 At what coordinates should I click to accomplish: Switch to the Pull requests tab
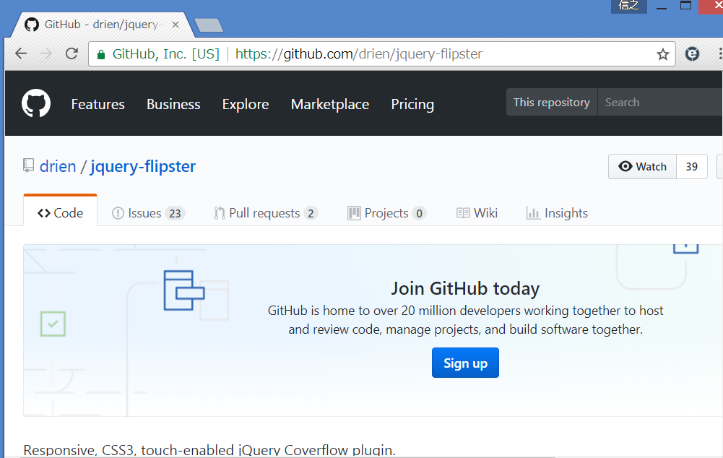(x=266, y=213)
